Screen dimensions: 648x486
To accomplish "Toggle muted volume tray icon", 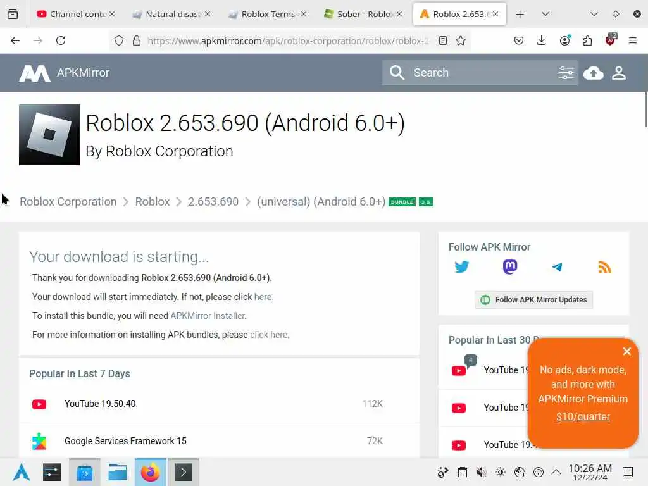I will coord(481,472).
